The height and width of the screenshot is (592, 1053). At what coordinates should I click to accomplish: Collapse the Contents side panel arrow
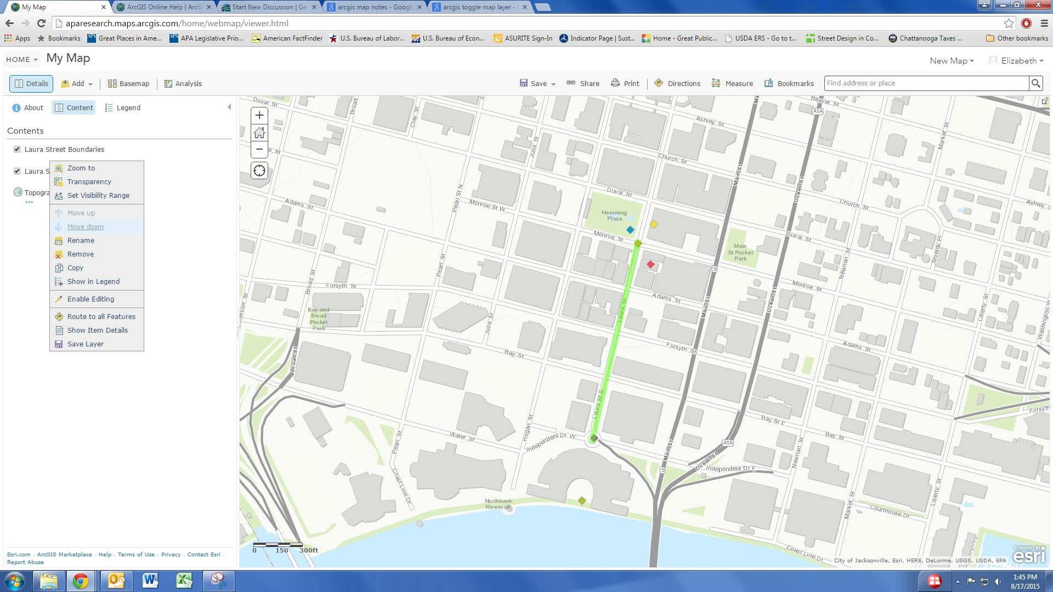[x=229, y=107]
